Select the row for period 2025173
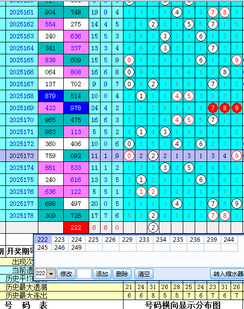This screenshot has height=309, width=244. pyautogui.click(x=122, y=156)
